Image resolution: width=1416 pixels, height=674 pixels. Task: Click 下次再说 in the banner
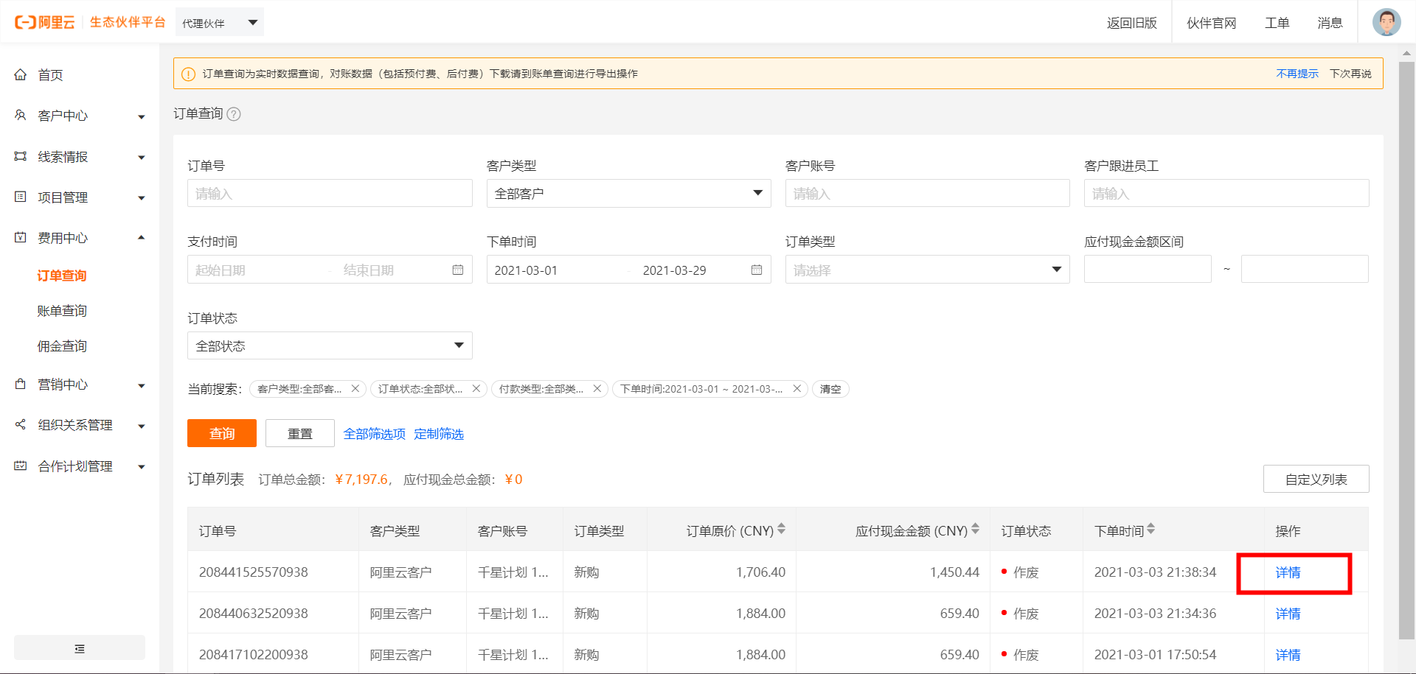[1350, 74]
